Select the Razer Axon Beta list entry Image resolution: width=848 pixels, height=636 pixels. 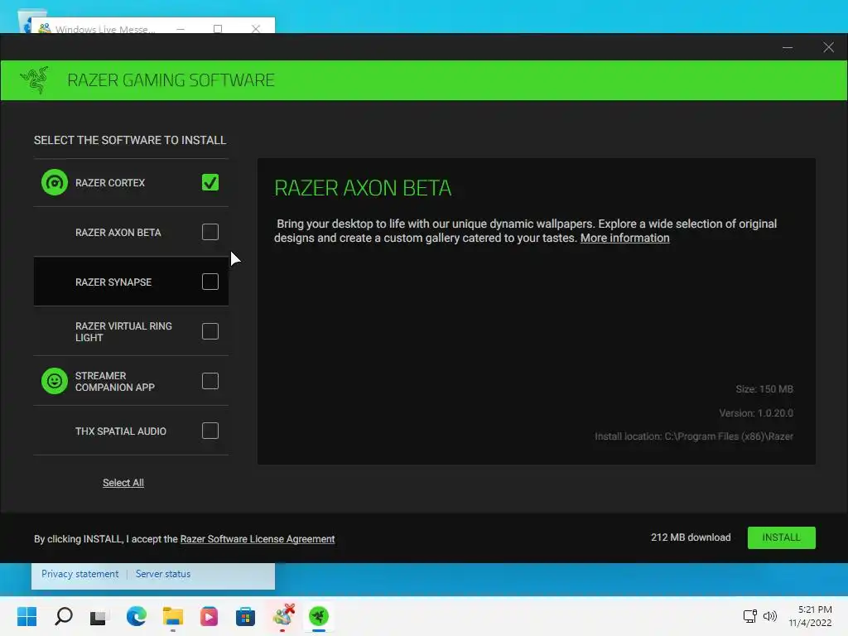[131, 232]
